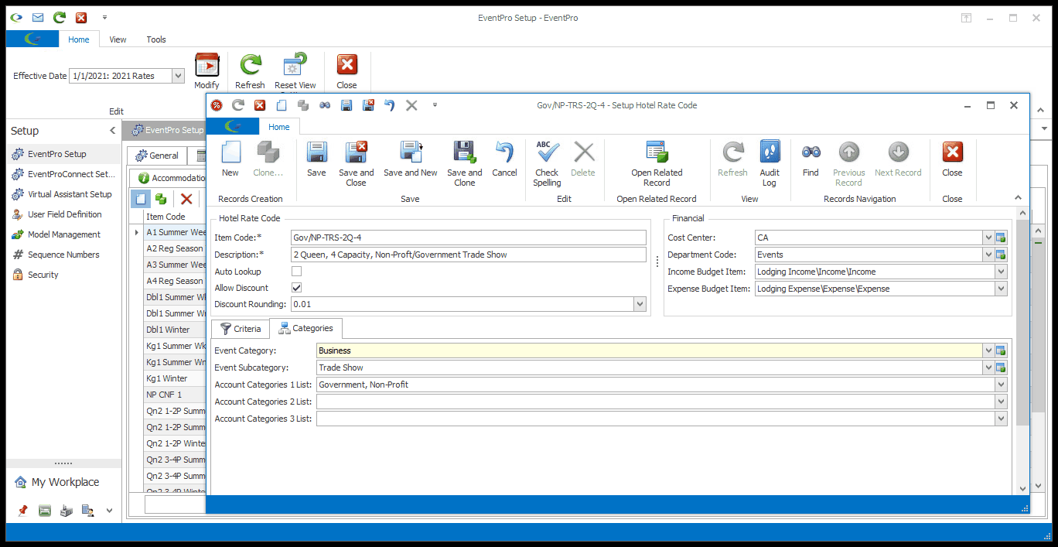
Task: Open Account Categories 2 List dropdown
Action: point(1002,402)
